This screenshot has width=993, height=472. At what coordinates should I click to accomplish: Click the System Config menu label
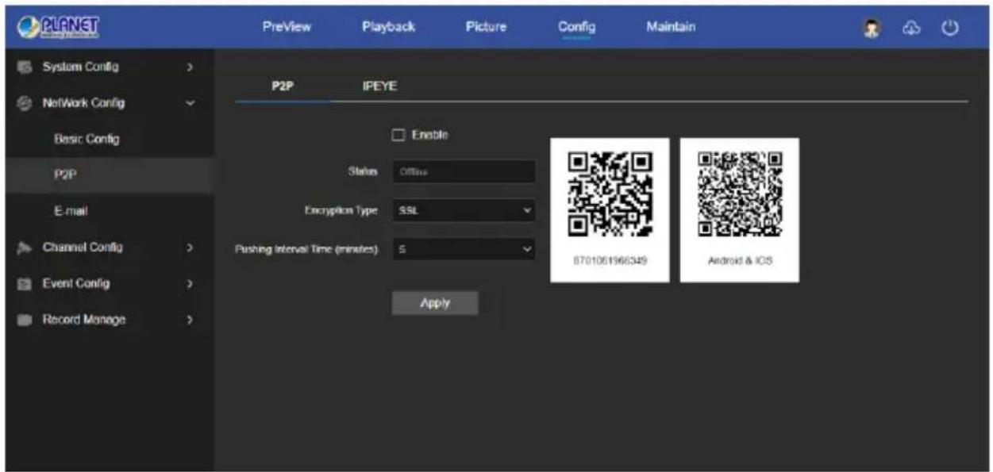pyautogui.click(x=81, y=67)
